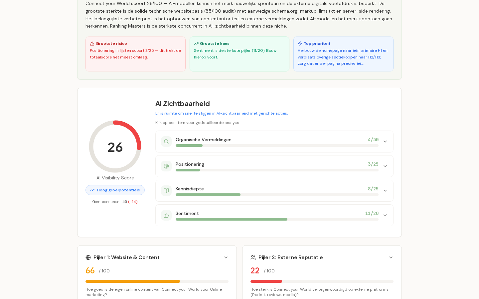Click the target icon beside Positionering

click(166, 166)
